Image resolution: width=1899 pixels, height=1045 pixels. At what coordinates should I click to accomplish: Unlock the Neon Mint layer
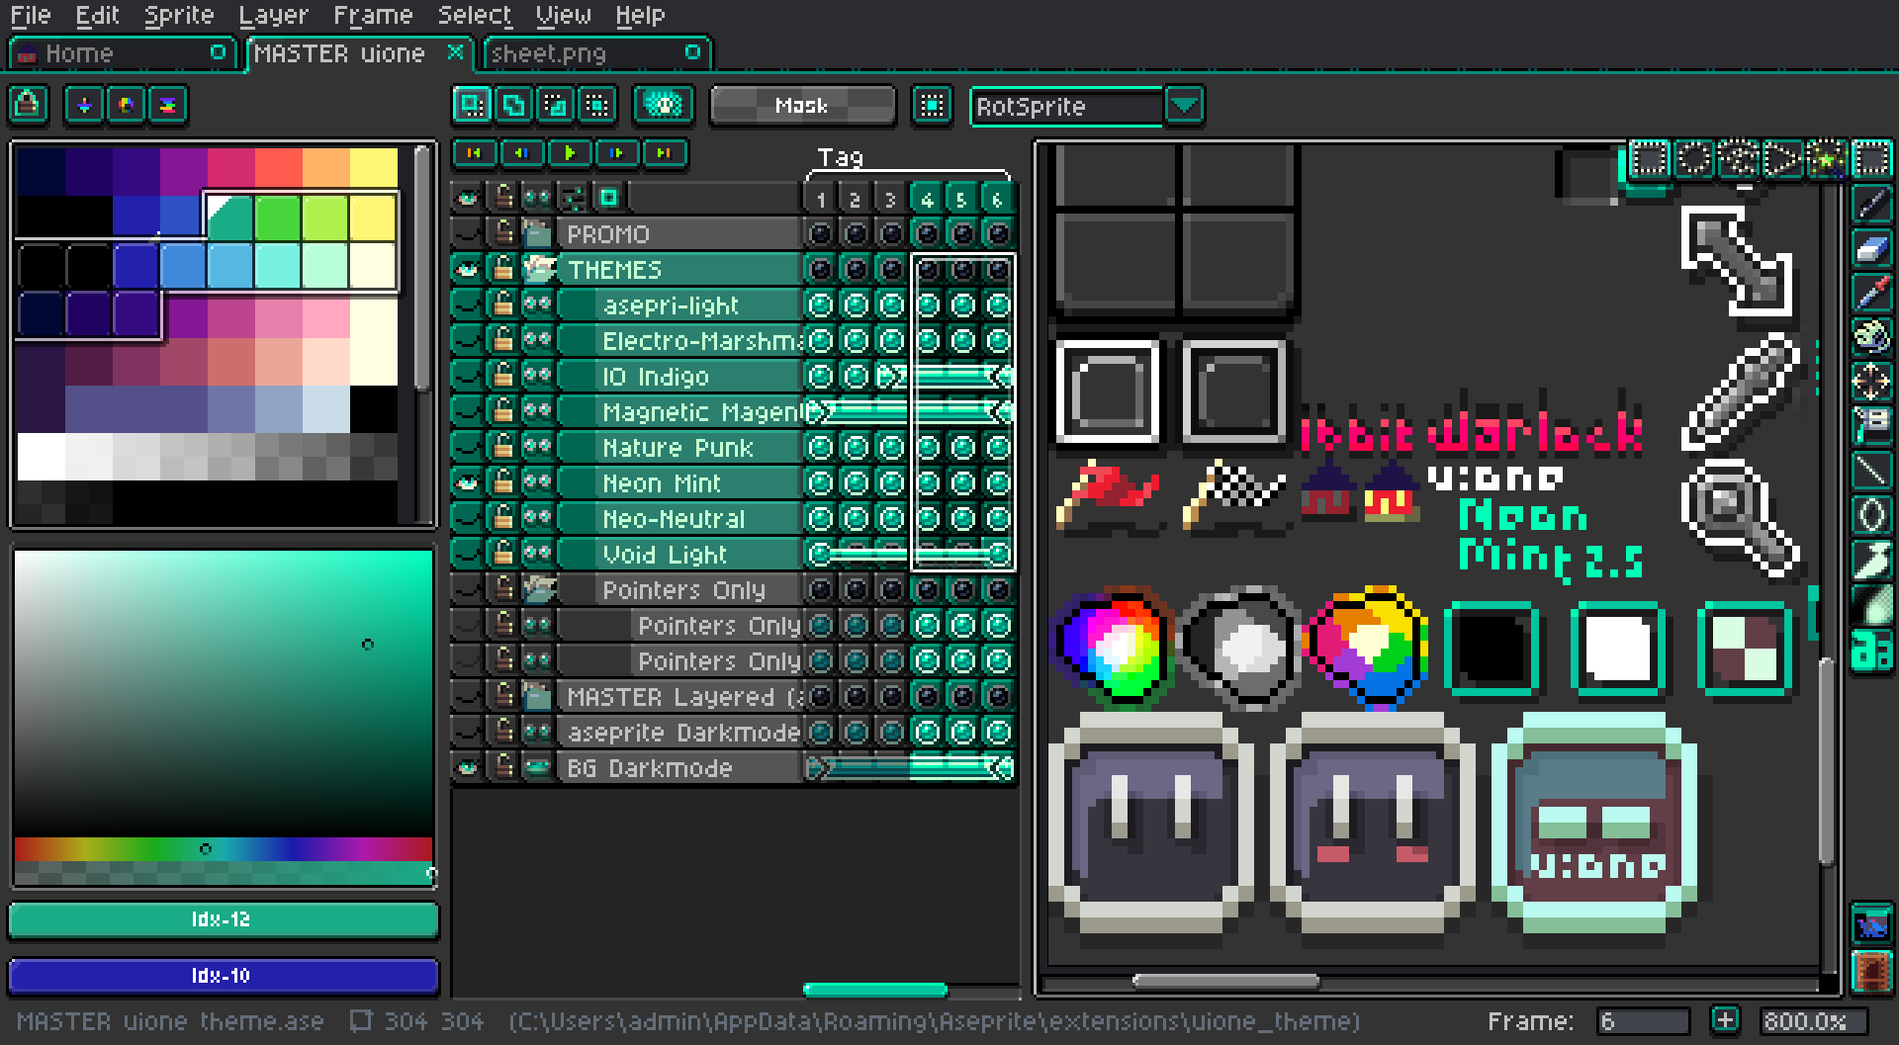point(502,482)
